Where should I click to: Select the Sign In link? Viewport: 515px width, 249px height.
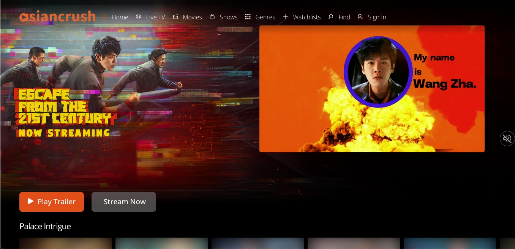point(377,17)
